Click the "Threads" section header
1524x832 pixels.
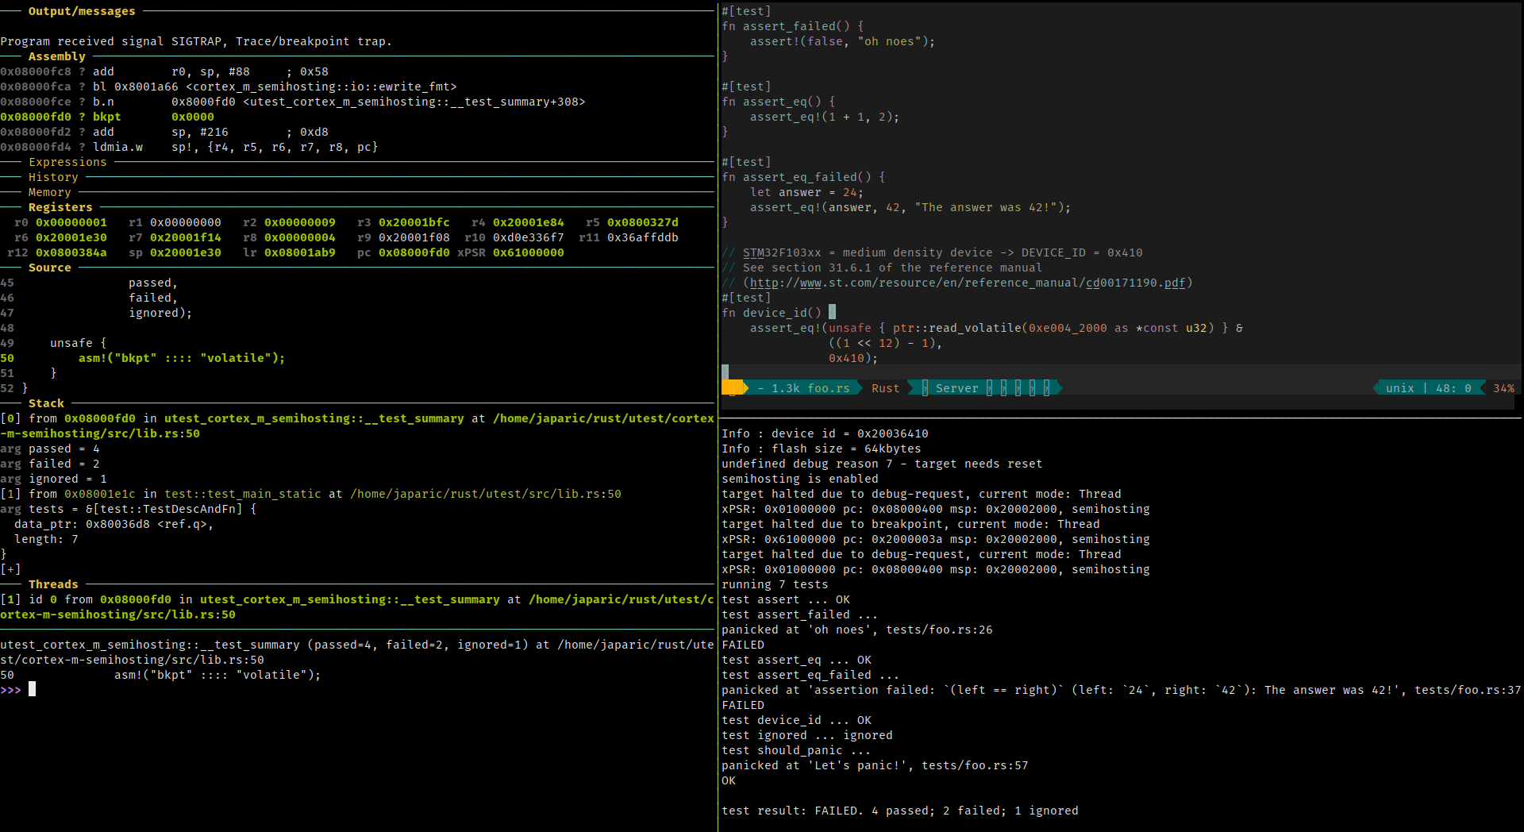click(x=53, y=584)
